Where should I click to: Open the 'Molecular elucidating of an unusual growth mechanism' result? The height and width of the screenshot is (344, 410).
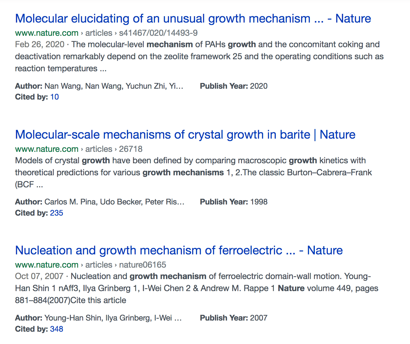tap(193, 19)
